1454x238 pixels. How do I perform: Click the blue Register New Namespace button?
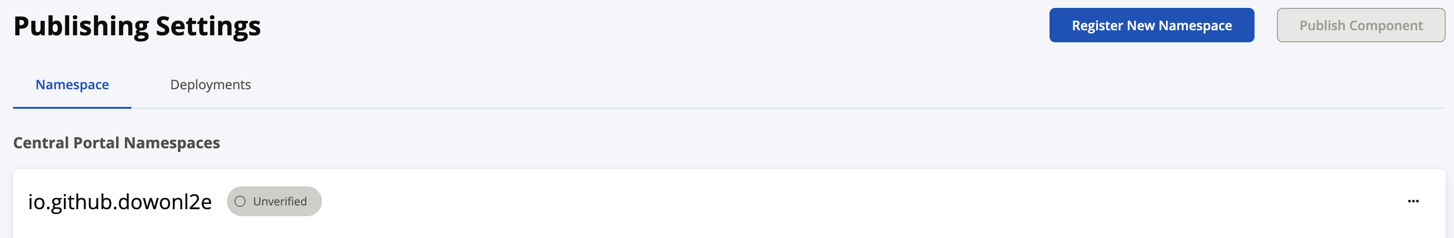click(1152, 25)
